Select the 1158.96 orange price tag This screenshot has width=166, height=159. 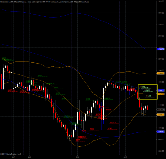[161, 94]
